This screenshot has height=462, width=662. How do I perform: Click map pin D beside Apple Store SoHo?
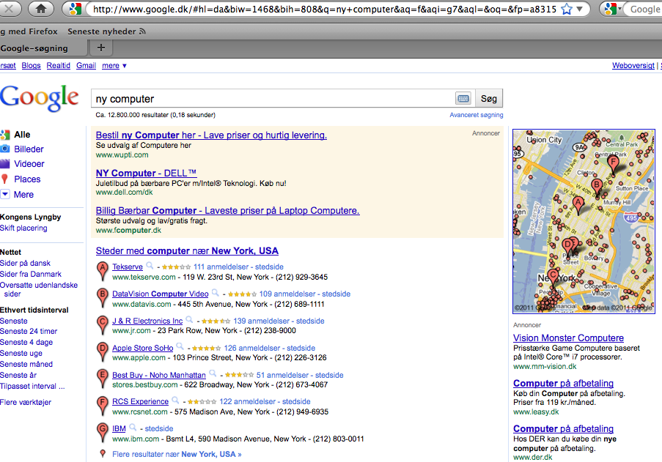[x=102, y=351]
